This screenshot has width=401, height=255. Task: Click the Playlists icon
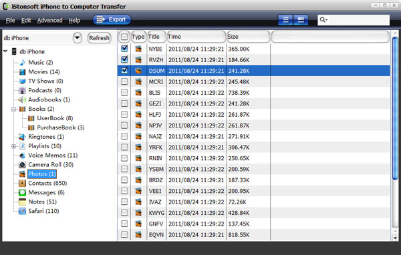pyautogui.click(x=23, y=146)
